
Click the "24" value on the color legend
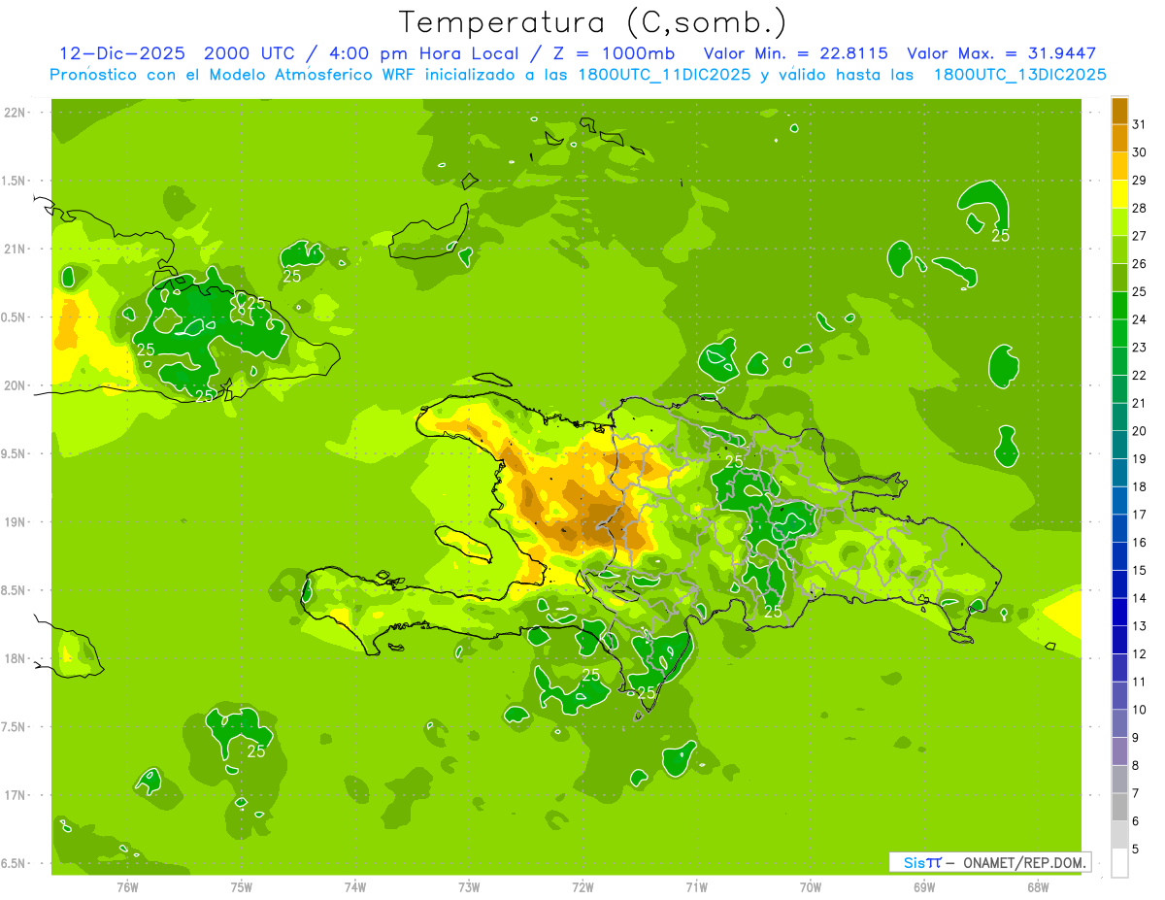click(1141, 319)
